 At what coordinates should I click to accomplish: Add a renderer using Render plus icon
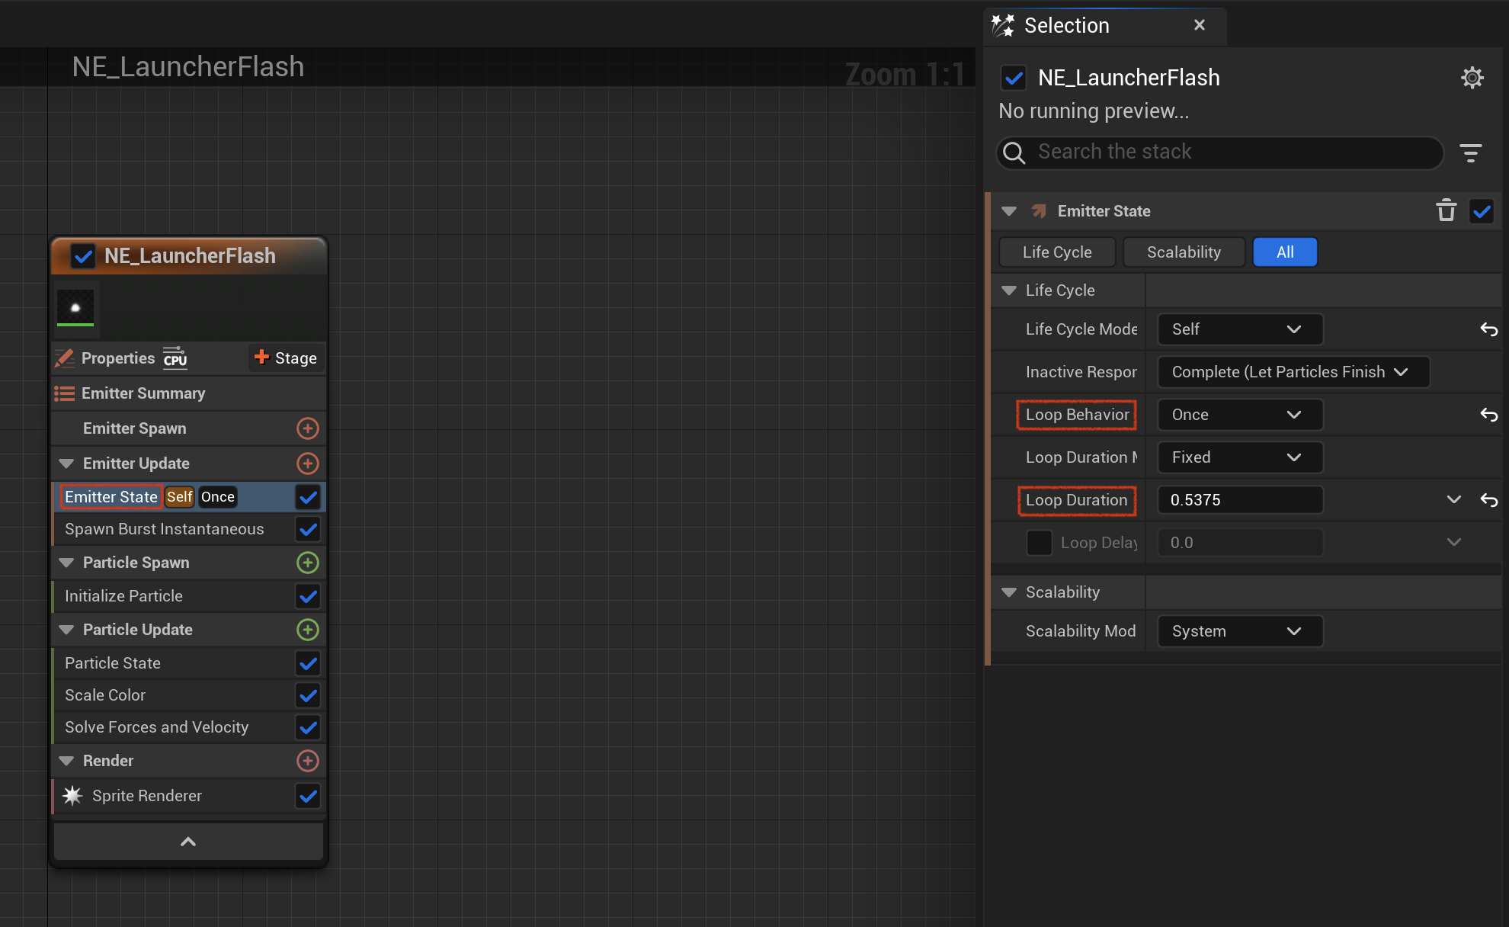307,761
